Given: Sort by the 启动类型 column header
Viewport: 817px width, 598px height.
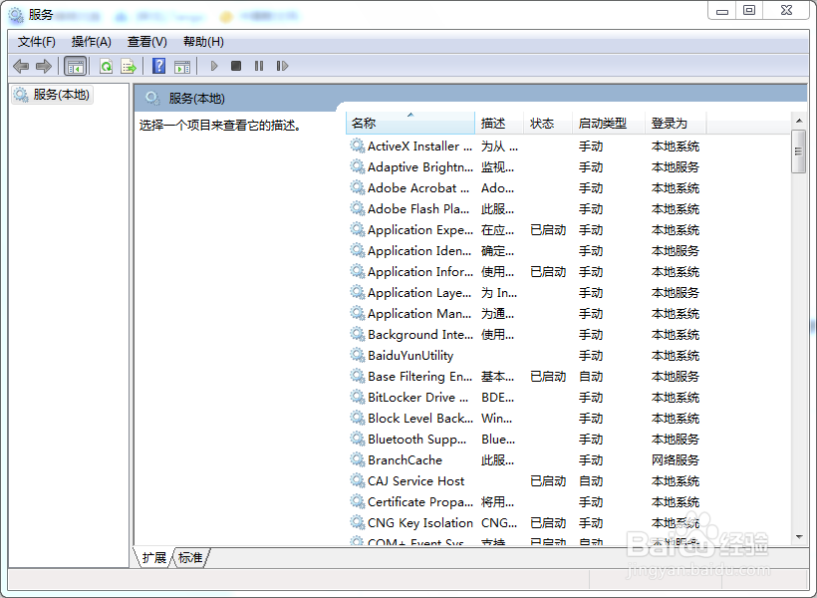Looking at the screenshot, I should (609, 123).
